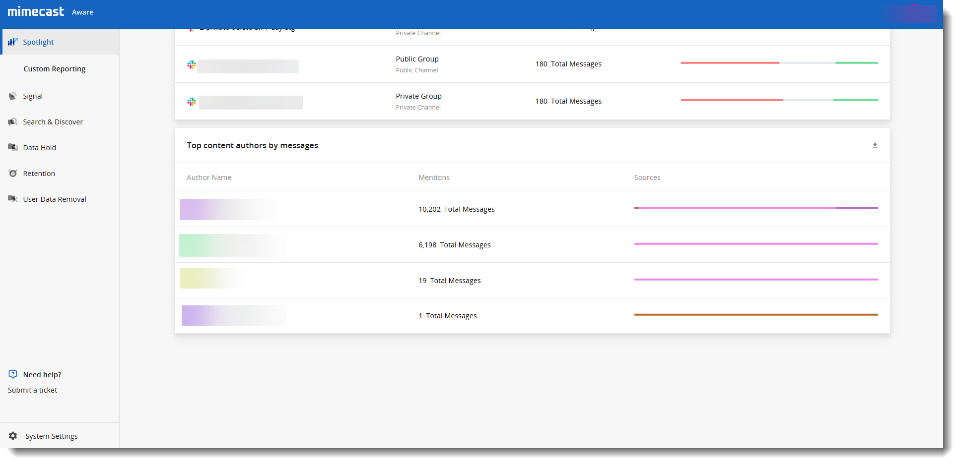Download the top content authors report
The height and width of the screenshot is (465, 960).
875,145
